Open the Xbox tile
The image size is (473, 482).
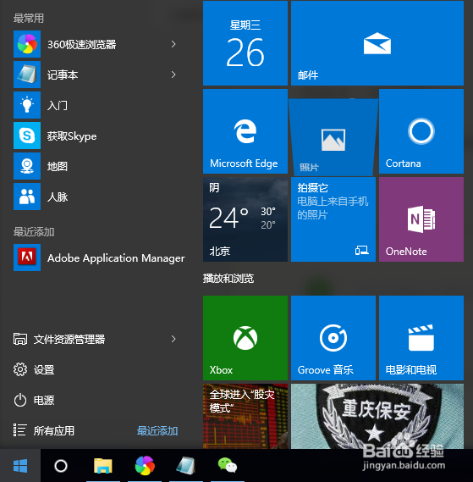click(x=245, y=338)
